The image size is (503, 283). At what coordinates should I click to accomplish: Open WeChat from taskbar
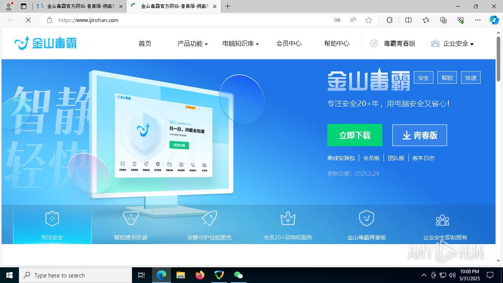(238, 275)
